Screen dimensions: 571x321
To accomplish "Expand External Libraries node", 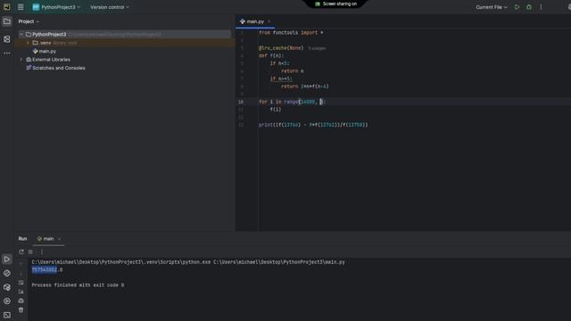I will [21, 60].
